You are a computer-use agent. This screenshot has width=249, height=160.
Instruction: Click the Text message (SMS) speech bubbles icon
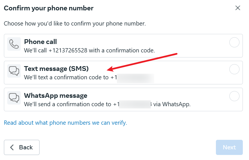point(14,71)
